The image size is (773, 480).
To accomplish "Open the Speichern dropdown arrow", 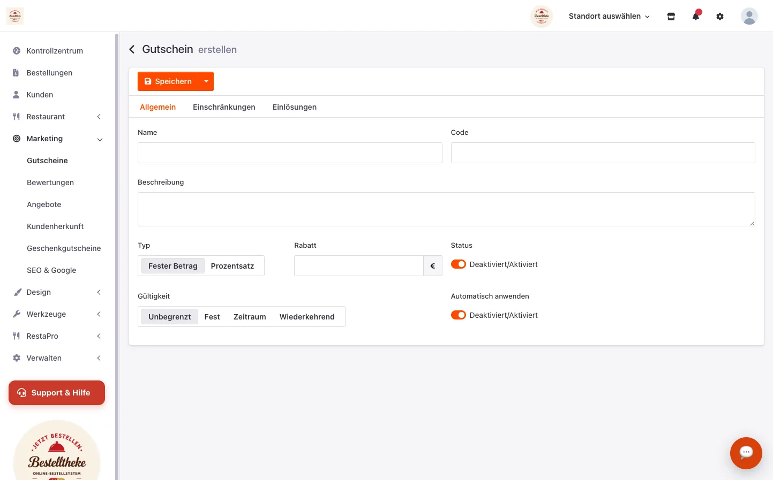I will (x=206, y=81).
